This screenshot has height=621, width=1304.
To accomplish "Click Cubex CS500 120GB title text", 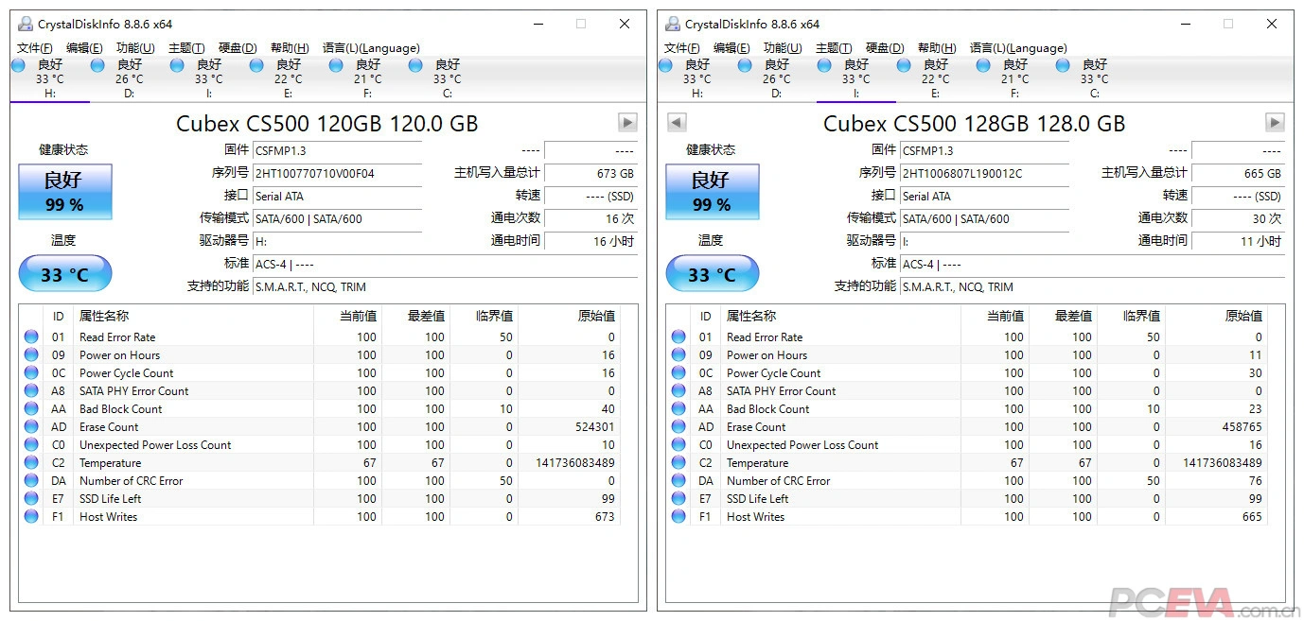I will [x=327, y=124].
